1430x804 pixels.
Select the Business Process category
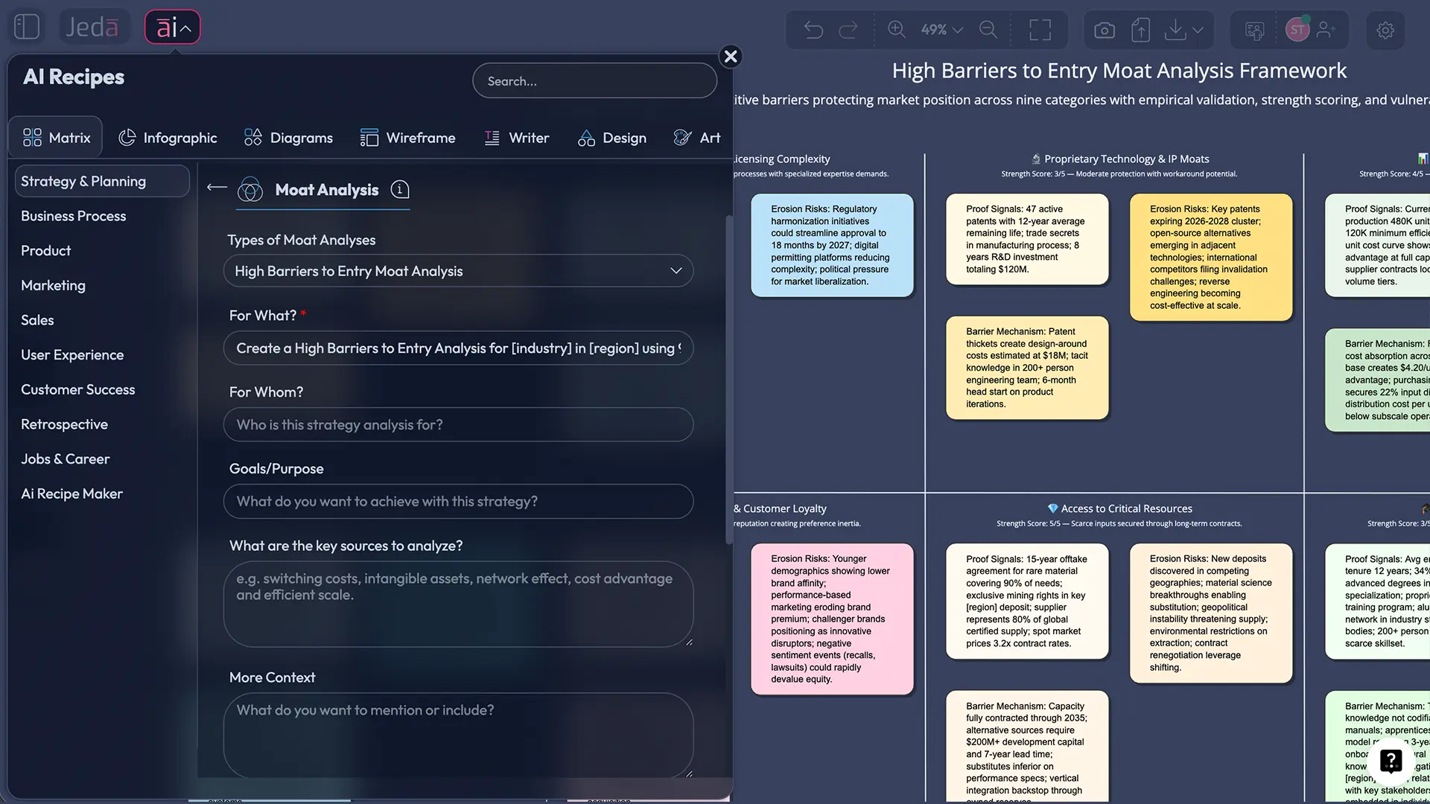73,216
